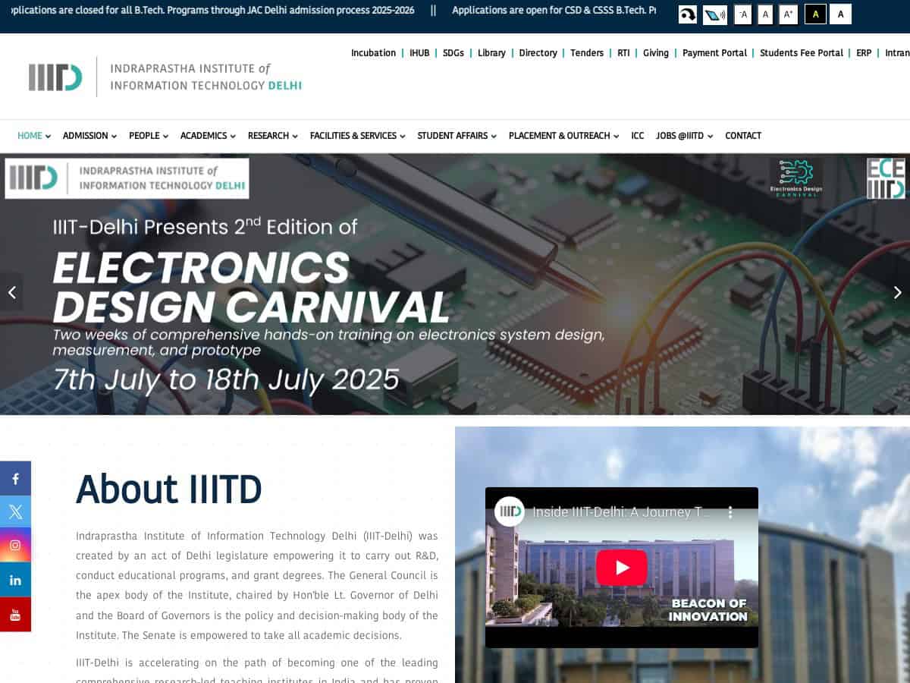Screen dimensions: 910x683
Task: Click the Electronics Design Carnival logo
Action: (x=796, y=178)
